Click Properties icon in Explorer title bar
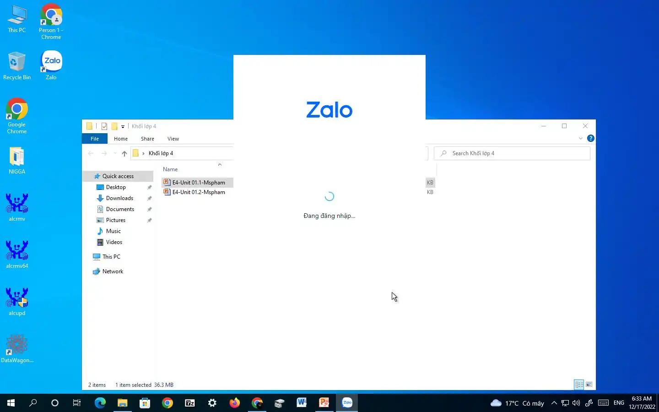 104,126
